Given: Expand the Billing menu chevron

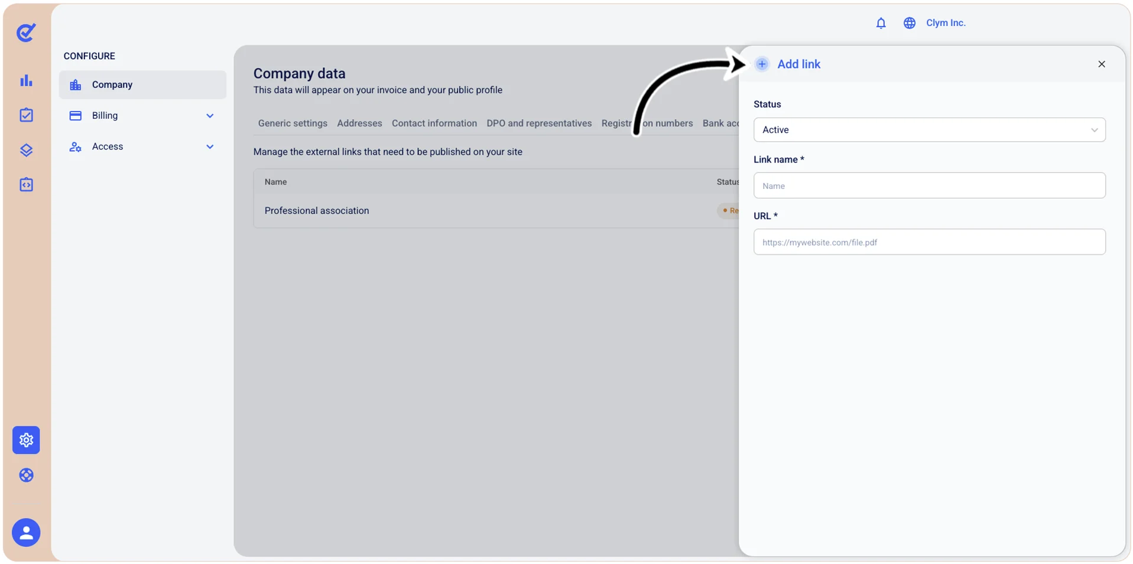Looking at the screenshot, I should [210, 116].
